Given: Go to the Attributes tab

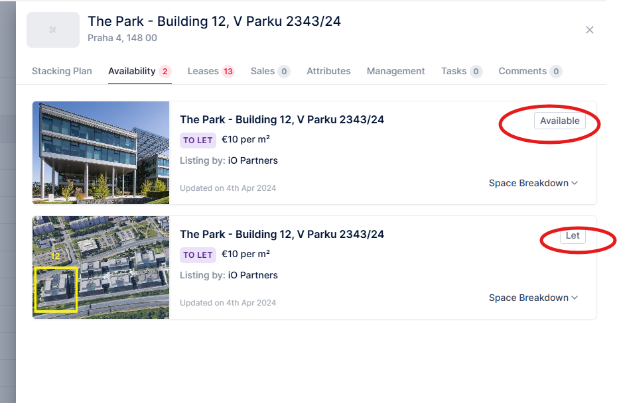Looking at the screenshot, I should (328, 71).
